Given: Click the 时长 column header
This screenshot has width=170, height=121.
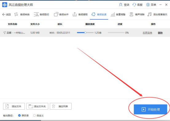Looking at the screenshot, I should [60, 24].
